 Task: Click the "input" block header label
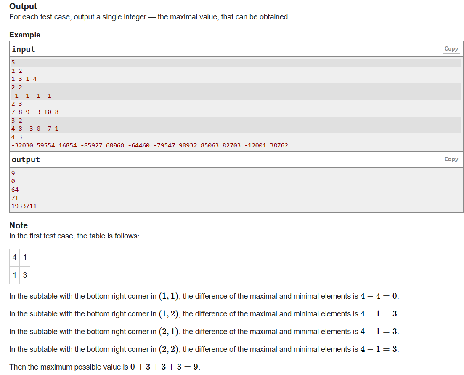[24, 49]
